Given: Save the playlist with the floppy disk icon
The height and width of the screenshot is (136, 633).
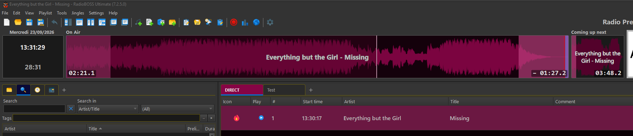Looking at the screenshot, I should tap(29, 22).
